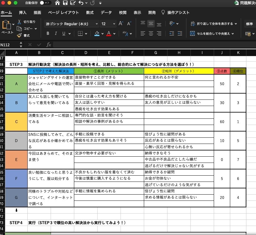Select column J header

222,53
